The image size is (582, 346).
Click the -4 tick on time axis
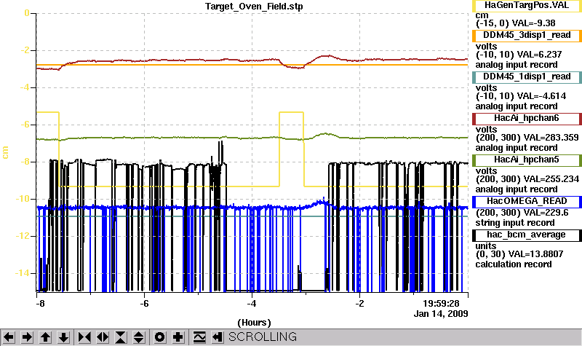coord(252,304)
